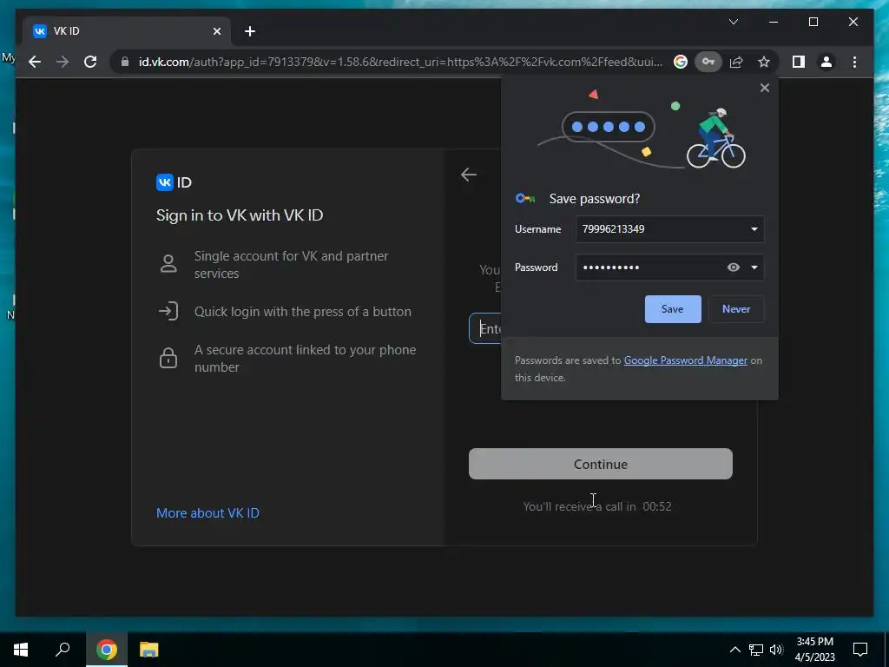889x667 pixels.
Task: Click the Sign in to VK with VK ID heading
Action: (240, 215)
